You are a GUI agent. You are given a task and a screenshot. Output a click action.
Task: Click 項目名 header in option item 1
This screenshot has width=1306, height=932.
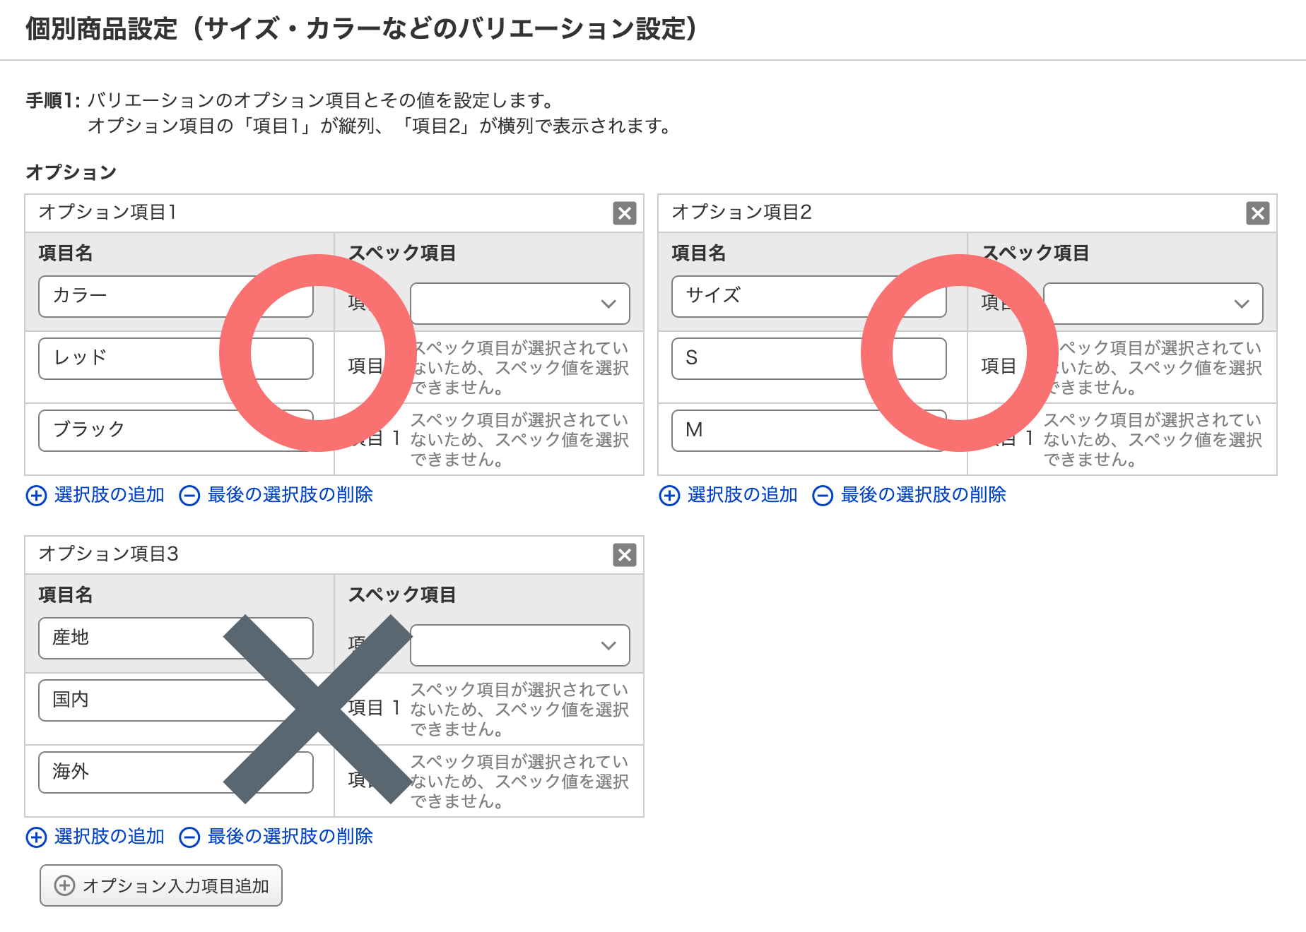[x=66, y=253]
